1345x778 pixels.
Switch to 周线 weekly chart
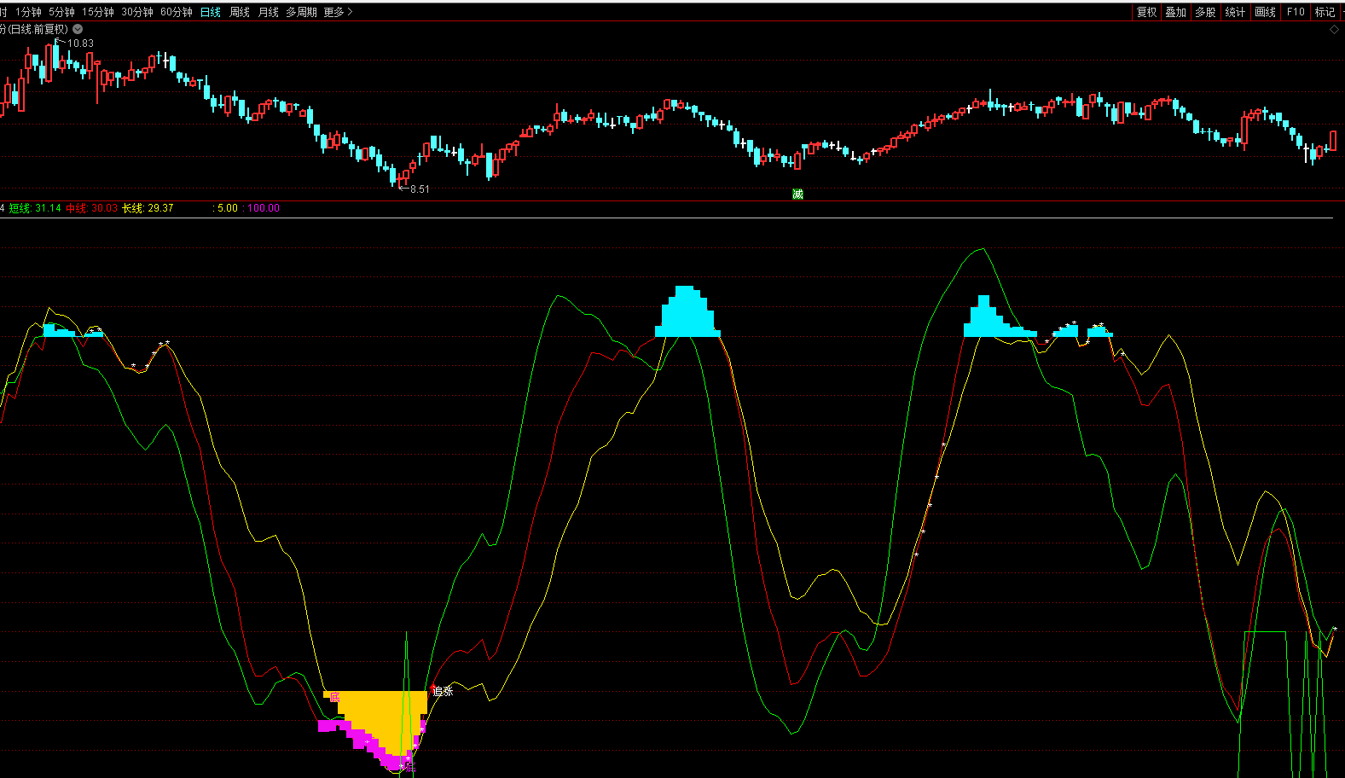[240, 12]
